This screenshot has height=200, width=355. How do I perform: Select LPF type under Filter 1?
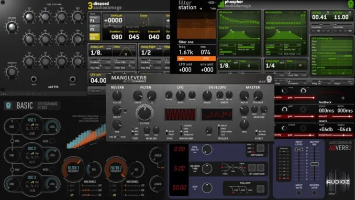72,195
